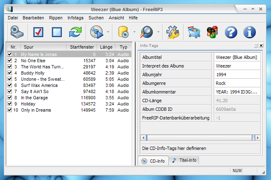271x180 pixels.
Task: Select the CD-Länge value 41.20
Action: (x=237, y=101)
